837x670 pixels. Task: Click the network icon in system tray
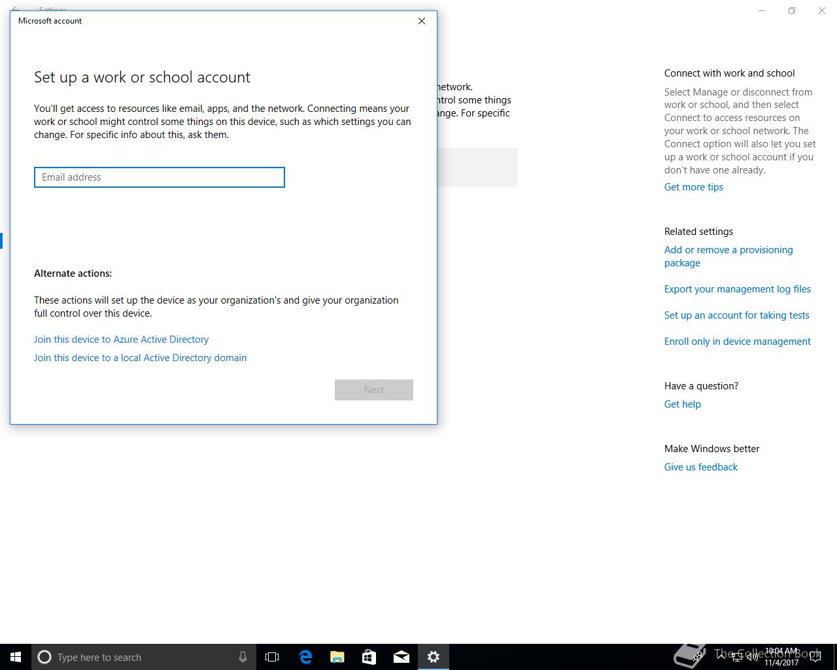pos(737,657)
